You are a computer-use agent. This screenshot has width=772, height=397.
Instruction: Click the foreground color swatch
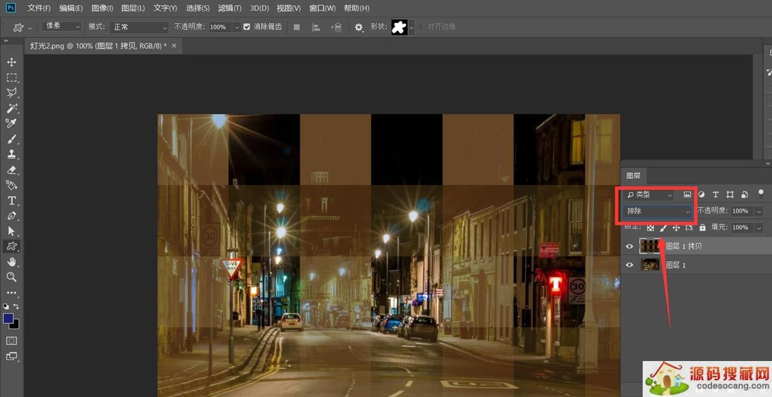[x=8, y=319]
